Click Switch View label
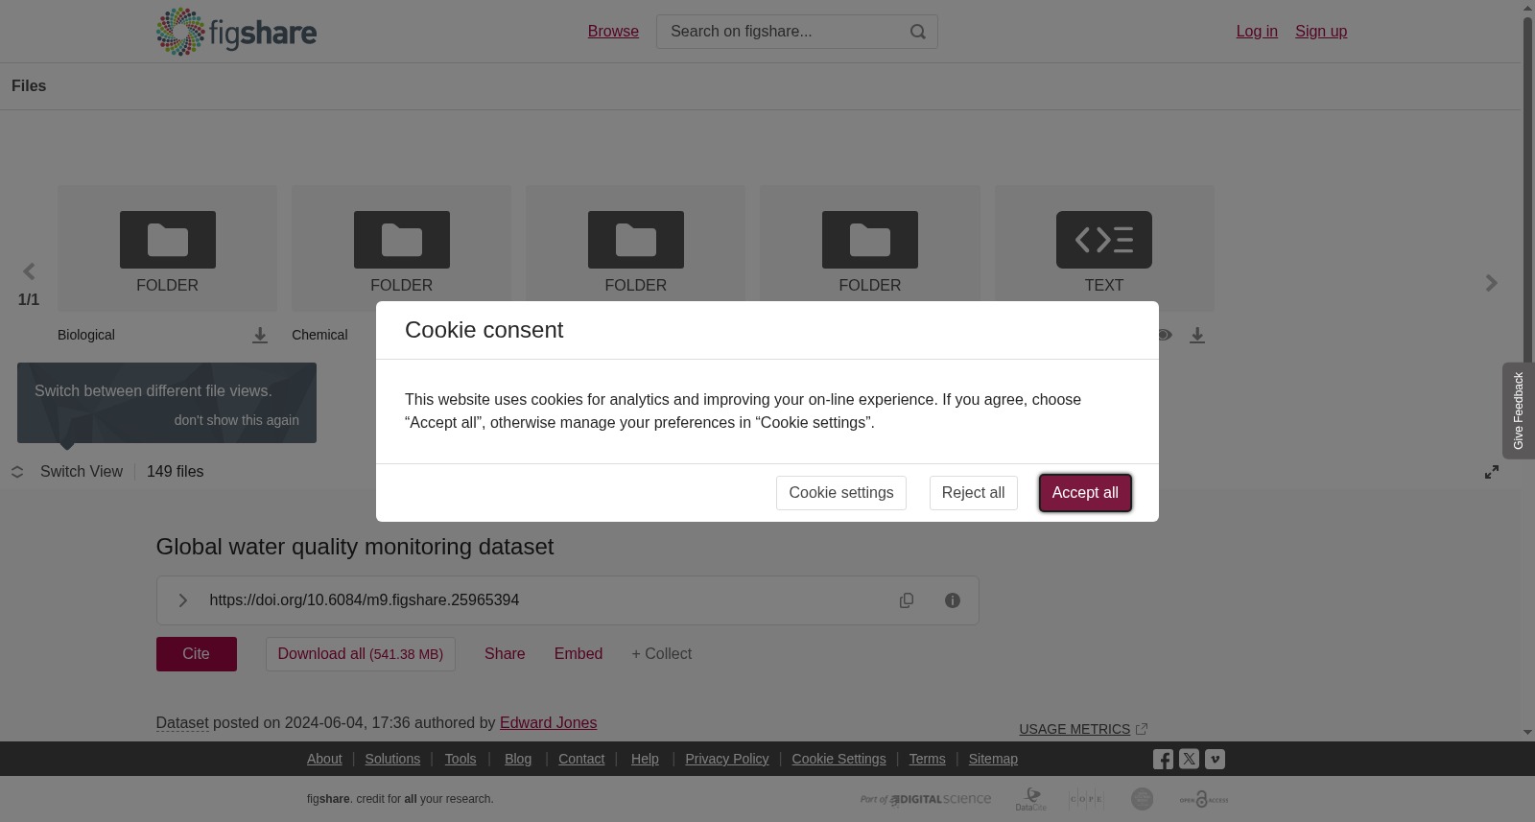Image resolution: width=1535 pixels, height=822 pixels. [82, 472]
